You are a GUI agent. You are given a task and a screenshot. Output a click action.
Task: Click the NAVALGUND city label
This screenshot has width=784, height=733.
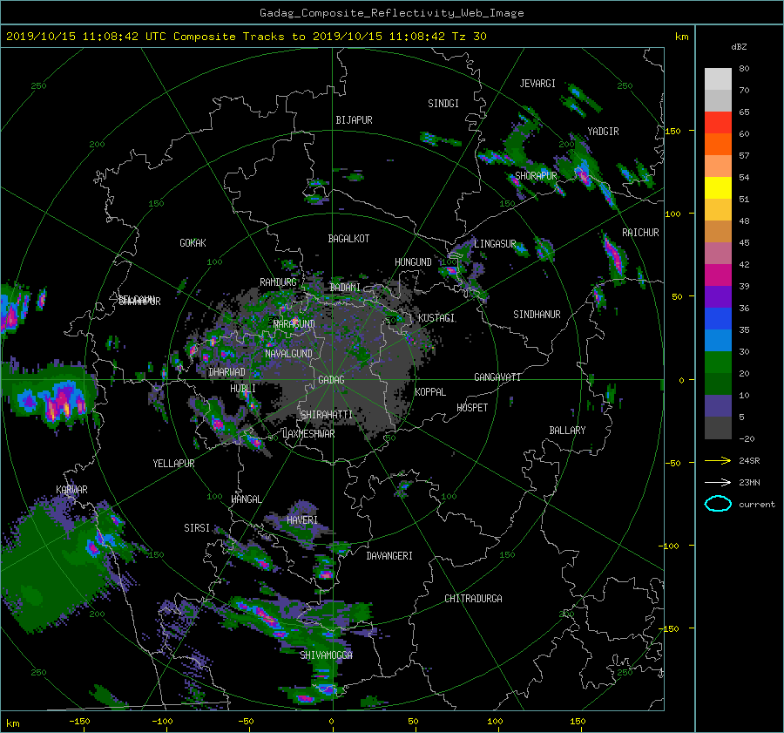click(x=288, y=354)
